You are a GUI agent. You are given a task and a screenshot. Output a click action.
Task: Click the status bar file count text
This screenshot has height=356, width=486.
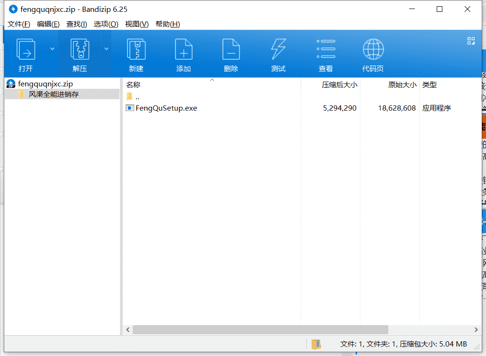tap(403, 344)
